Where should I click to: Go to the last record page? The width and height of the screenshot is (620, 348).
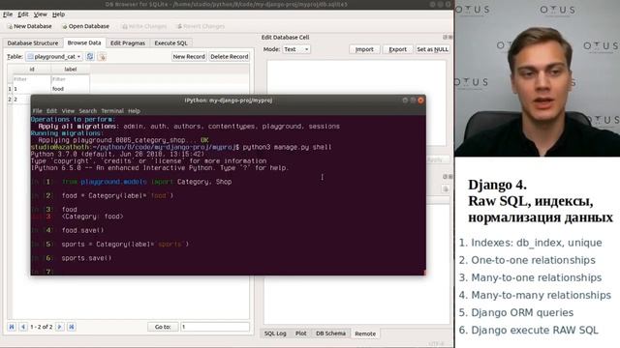click(72, 327)
